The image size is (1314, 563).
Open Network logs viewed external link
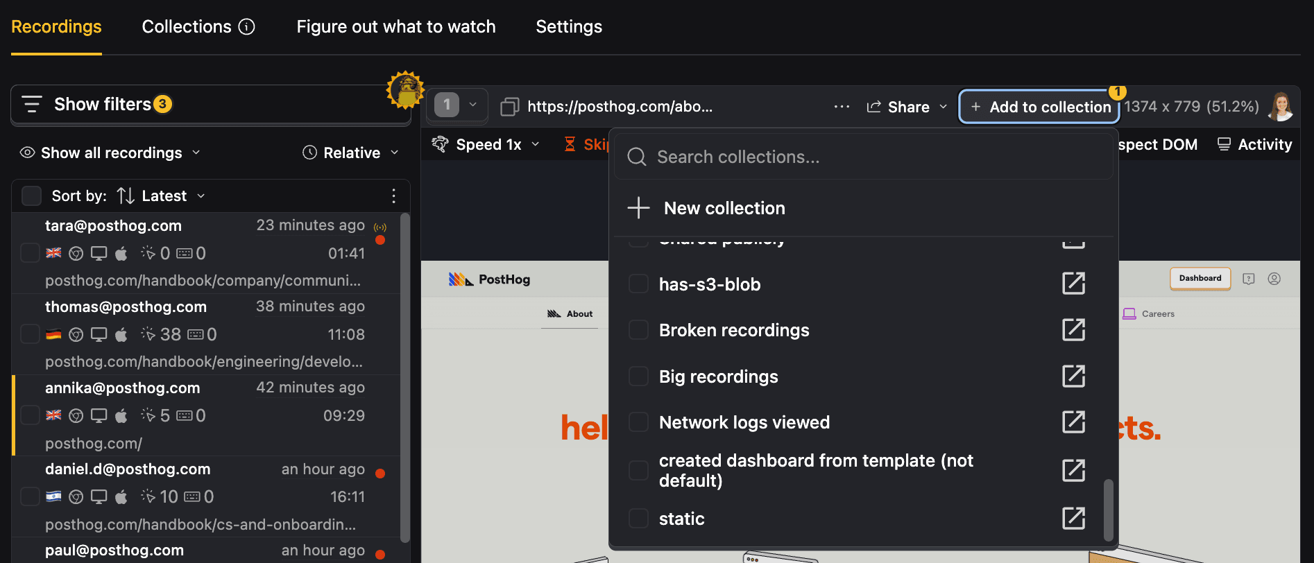point(1073,422)
